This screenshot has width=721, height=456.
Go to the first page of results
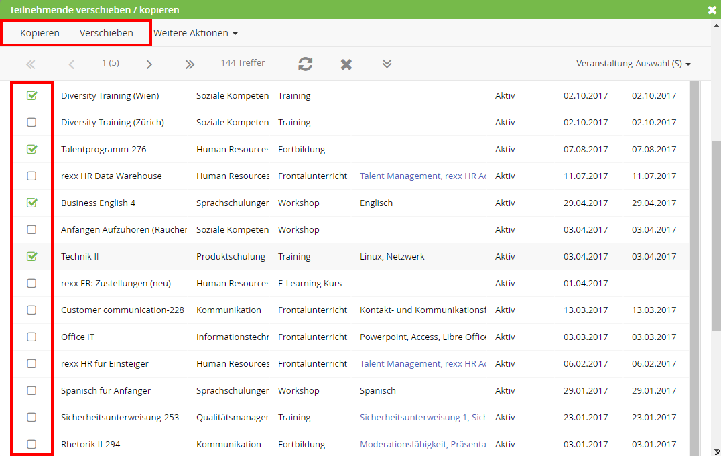pyautogui.click(x=31, y=64)
